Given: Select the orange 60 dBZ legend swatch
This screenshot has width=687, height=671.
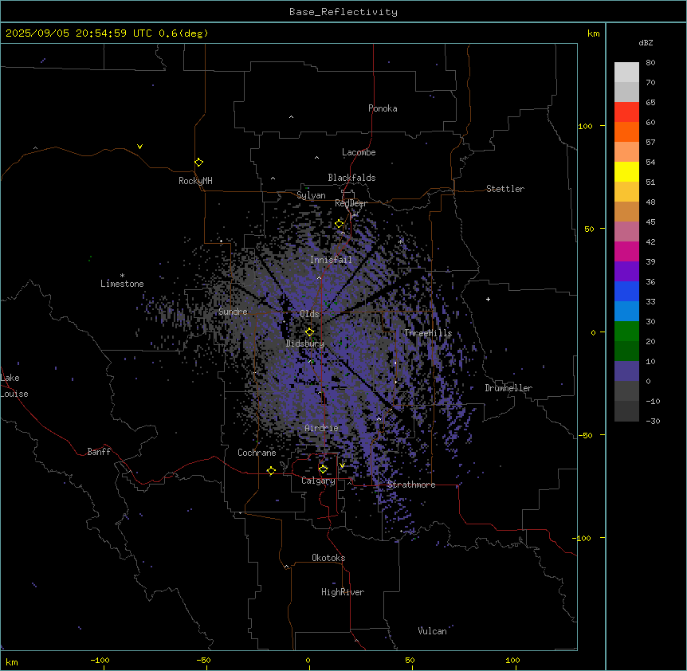Looking at the screenshot, I should click(x=626, y=131).
